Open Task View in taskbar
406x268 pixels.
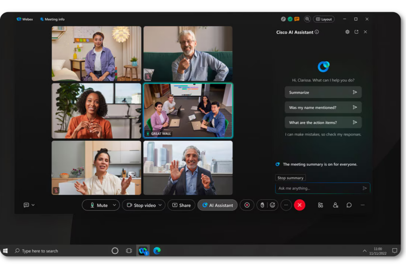129,251
